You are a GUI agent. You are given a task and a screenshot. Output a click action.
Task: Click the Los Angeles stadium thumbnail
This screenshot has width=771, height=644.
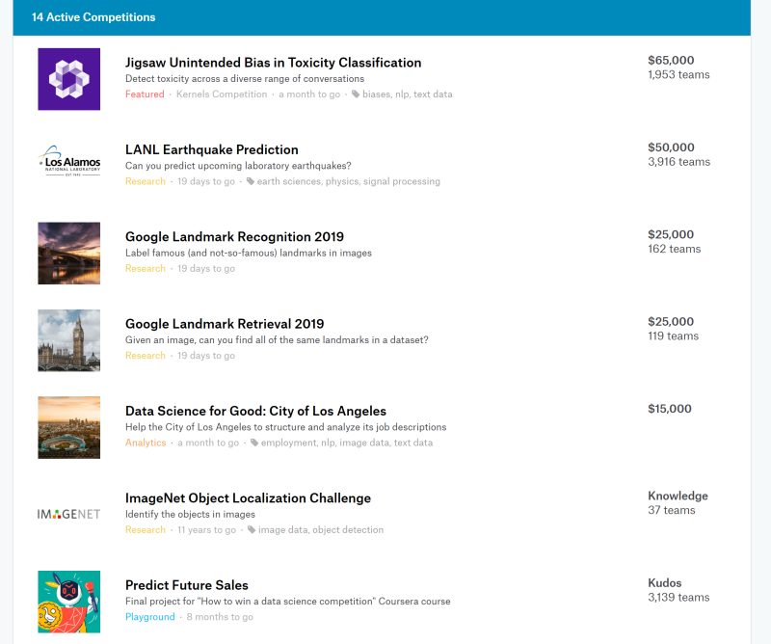click(68, 427)
